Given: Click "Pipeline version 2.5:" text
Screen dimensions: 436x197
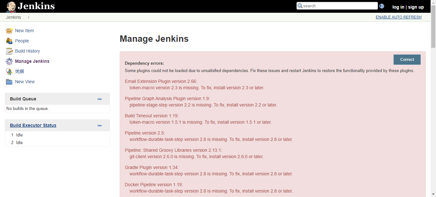Looking at the screenshot, I should point(145,133).
